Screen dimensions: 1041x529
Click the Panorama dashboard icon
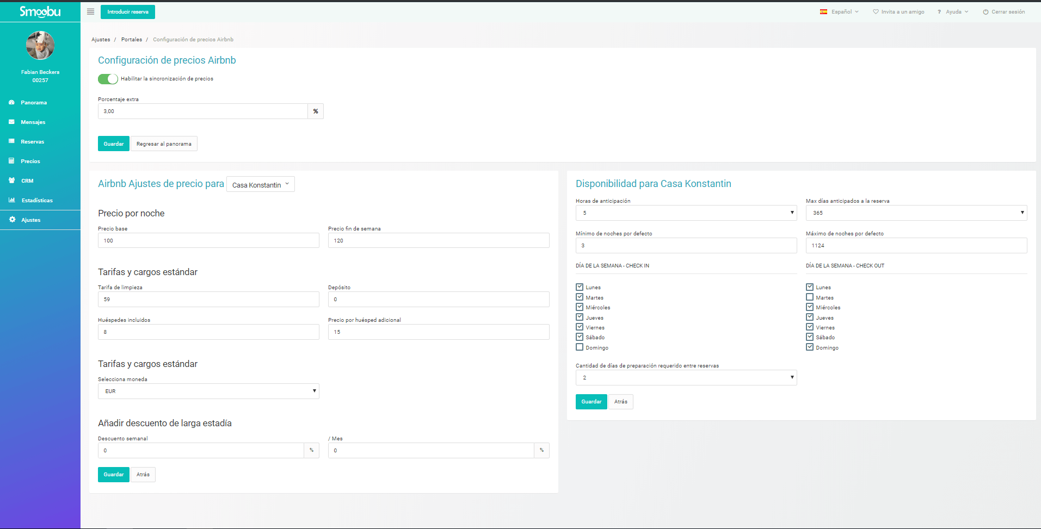pos(11,102)
